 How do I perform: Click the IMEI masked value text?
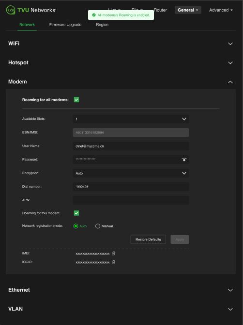(x=92, y=254)
